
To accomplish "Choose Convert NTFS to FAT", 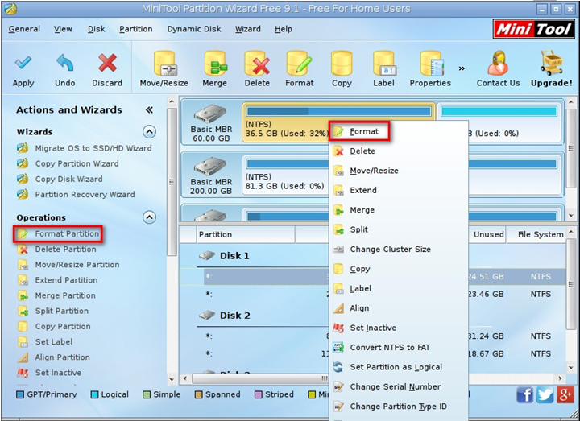I will point(399,348).
